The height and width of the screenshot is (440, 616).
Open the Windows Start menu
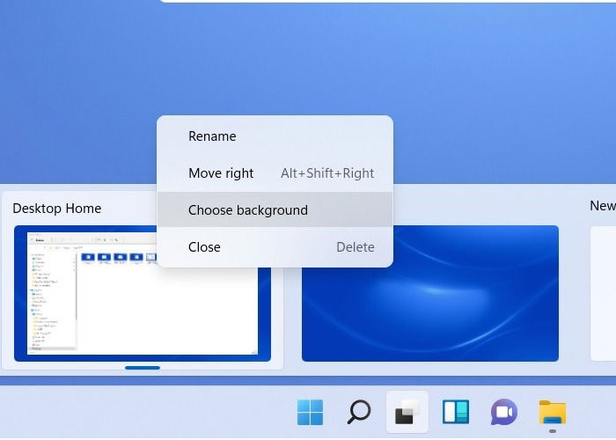310,412
